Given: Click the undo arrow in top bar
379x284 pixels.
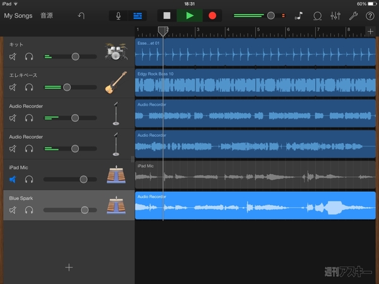Looking at the screenshot, I should pyautogui.click(x=81, y=15).
